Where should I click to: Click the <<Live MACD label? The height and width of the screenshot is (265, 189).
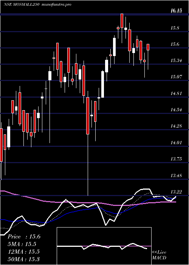pyautogui.click(x=159, y=255)
